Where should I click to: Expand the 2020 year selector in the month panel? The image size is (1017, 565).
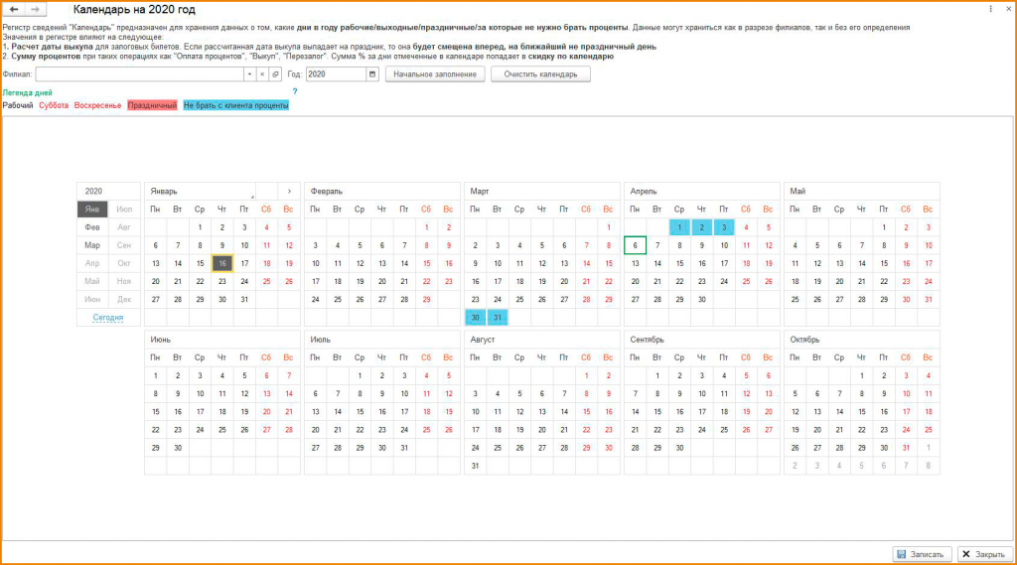coord(109,192)
